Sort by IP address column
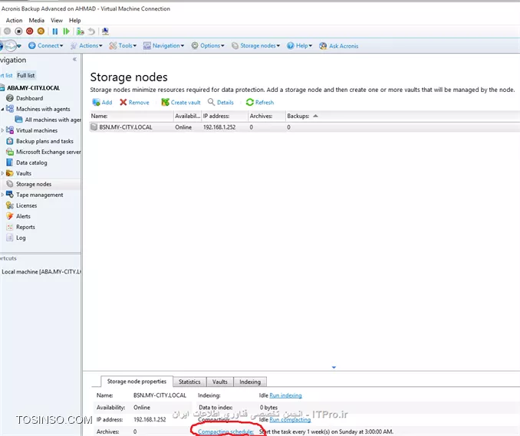Screen dimensions: 520x436 coord(225,116)
